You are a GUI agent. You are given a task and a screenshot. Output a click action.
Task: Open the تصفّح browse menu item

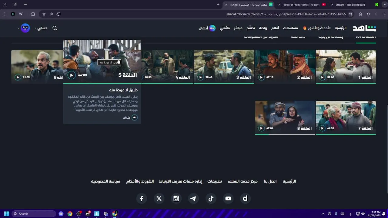click(x=250, y=28)
